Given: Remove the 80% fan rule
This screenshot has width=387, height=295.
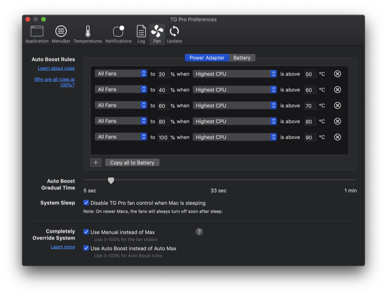Looking at the screenshot, I should click(x=337, y=121).
